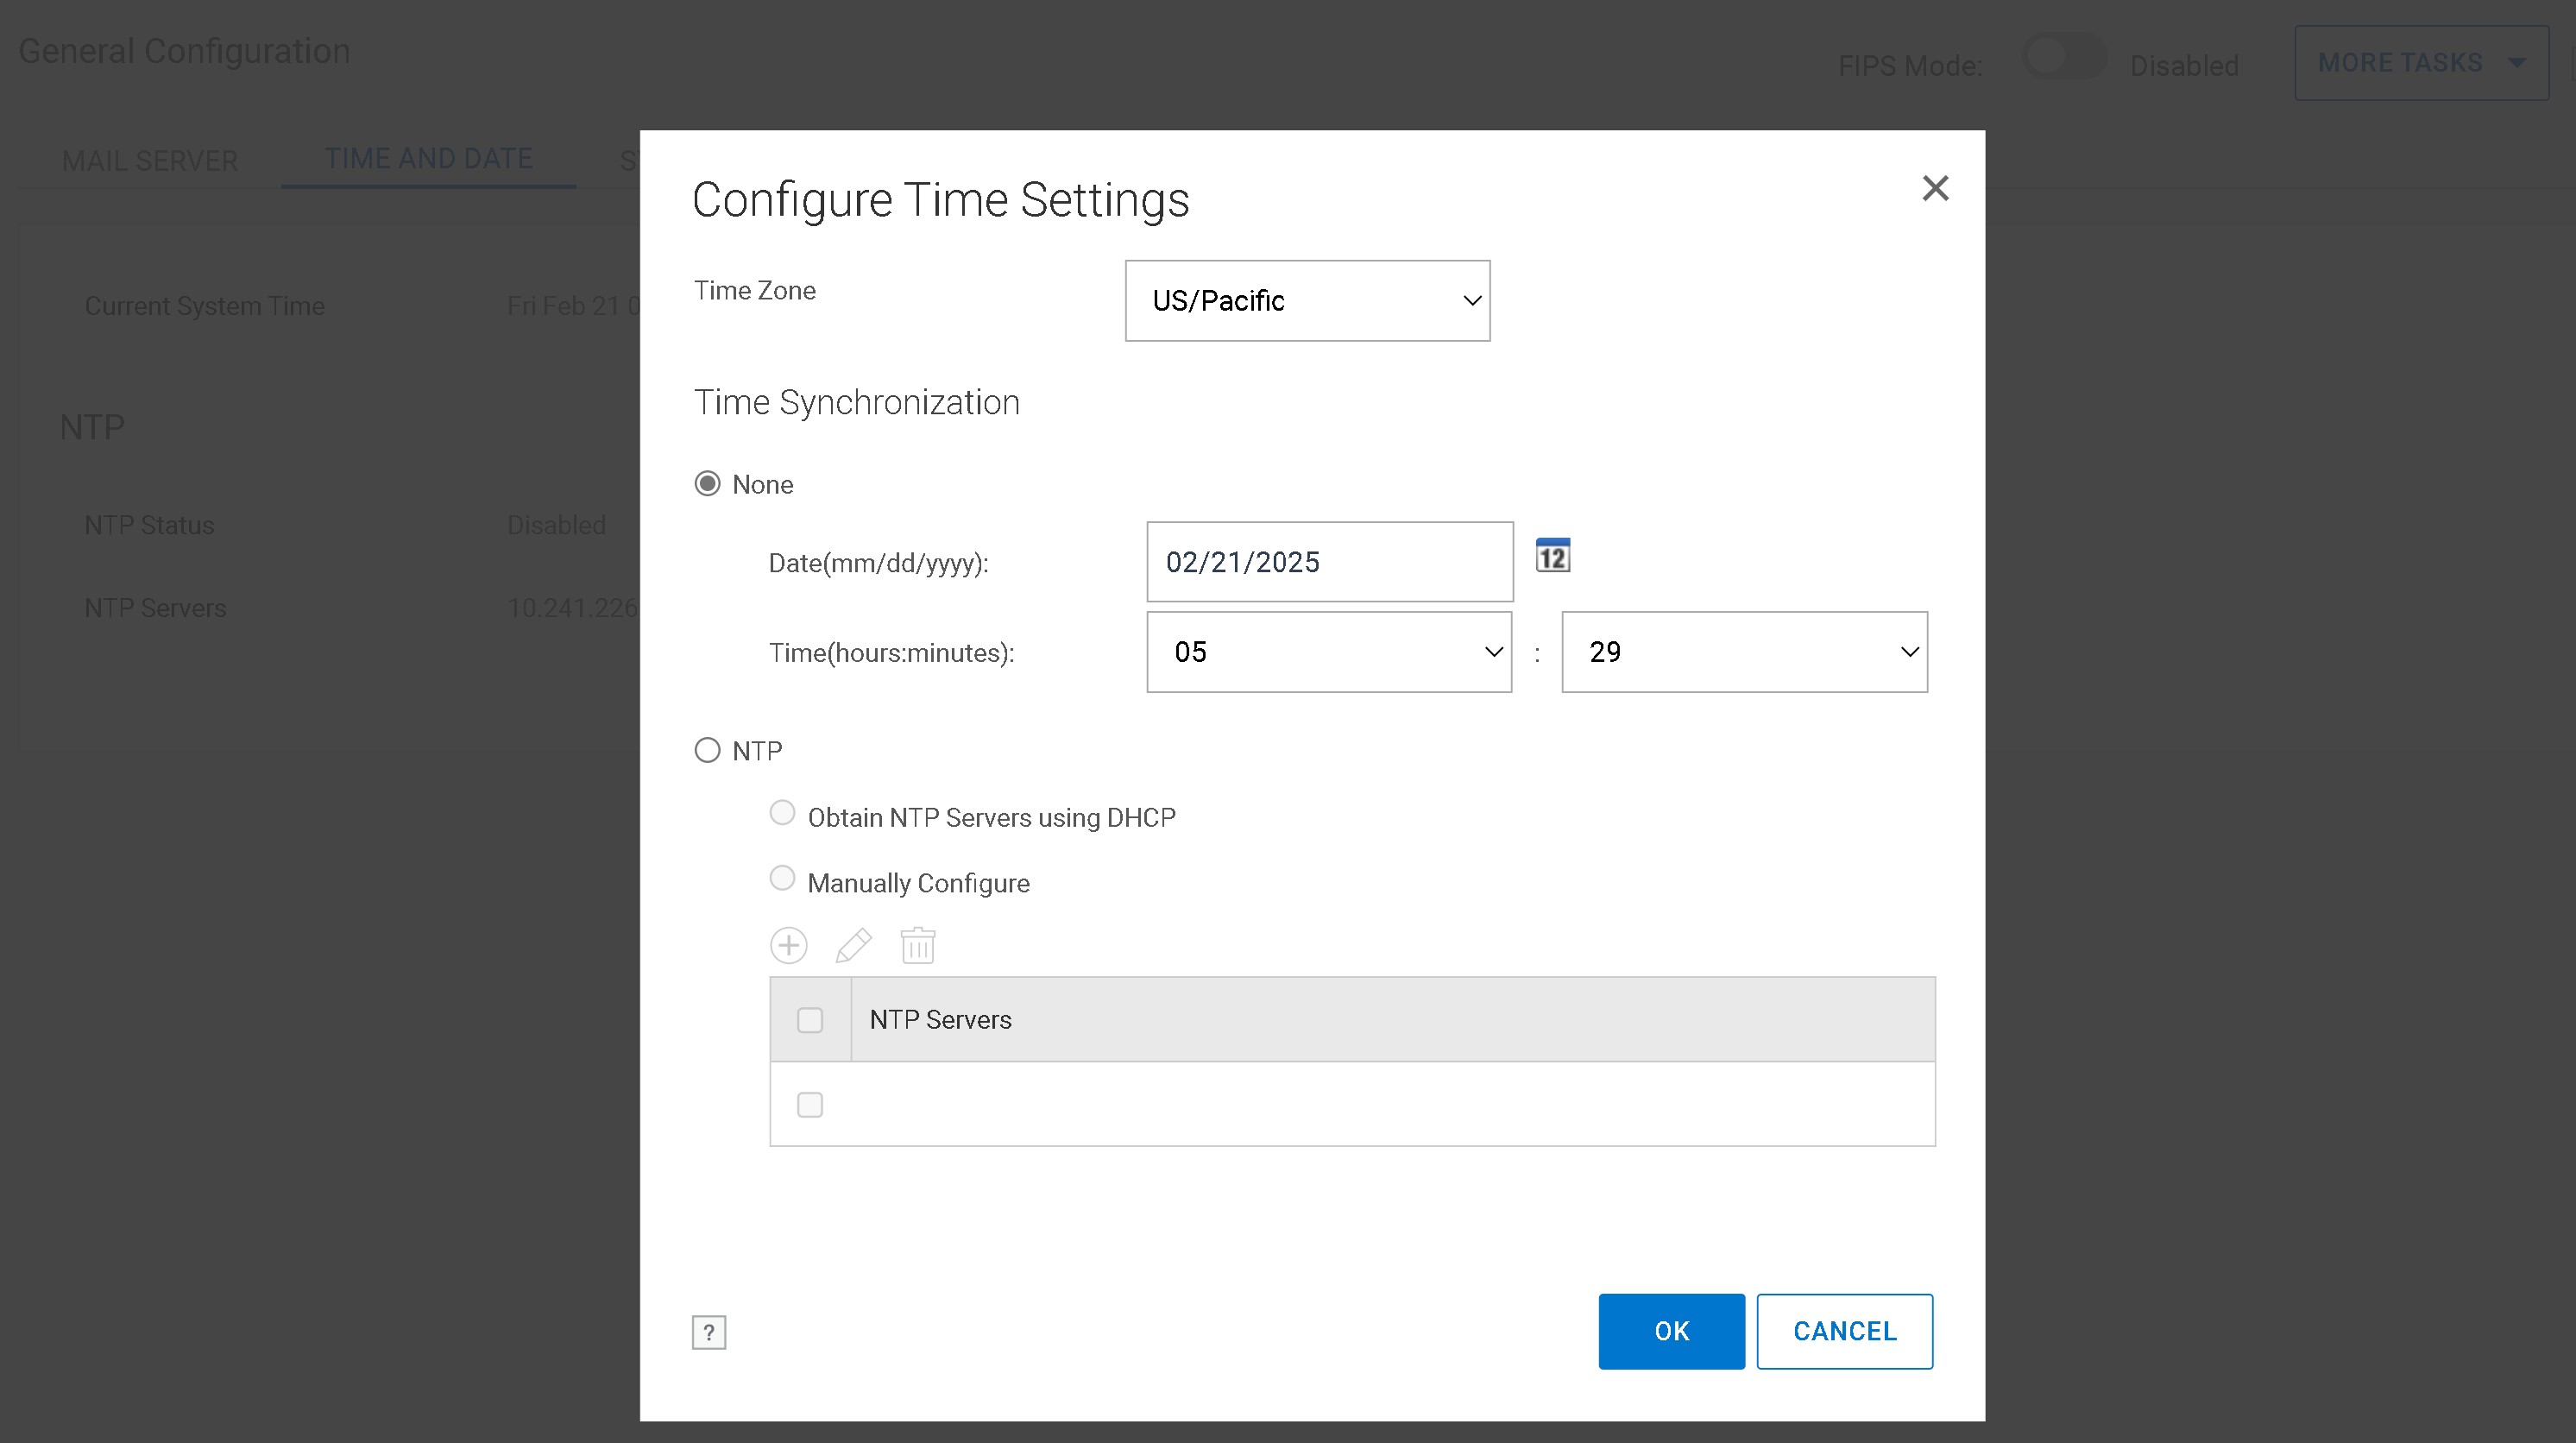
Task: Open the Time Zone dropdown
Action: pyautogui.click(x=1307, y=301)
